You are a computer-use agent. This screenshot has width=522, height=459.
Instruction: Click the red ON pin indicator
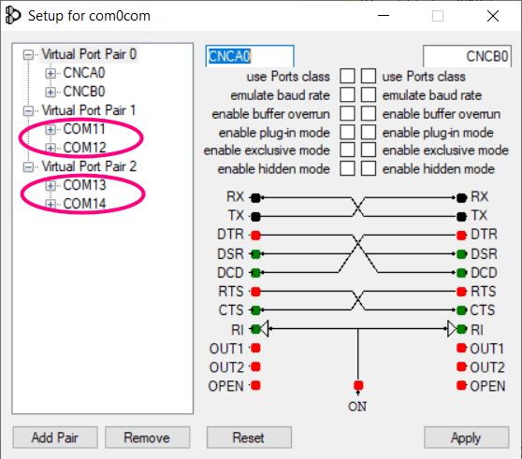point(358,385)
